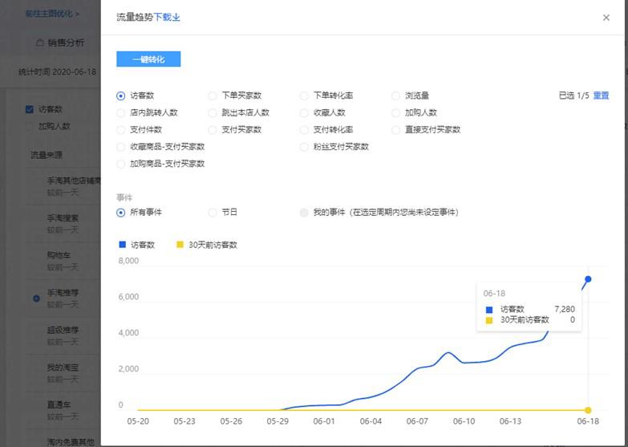Image resolution: width=628 pixels, height=447 pixels.
Task: Select the 支付转化率 metric
Action: point(304,130)
